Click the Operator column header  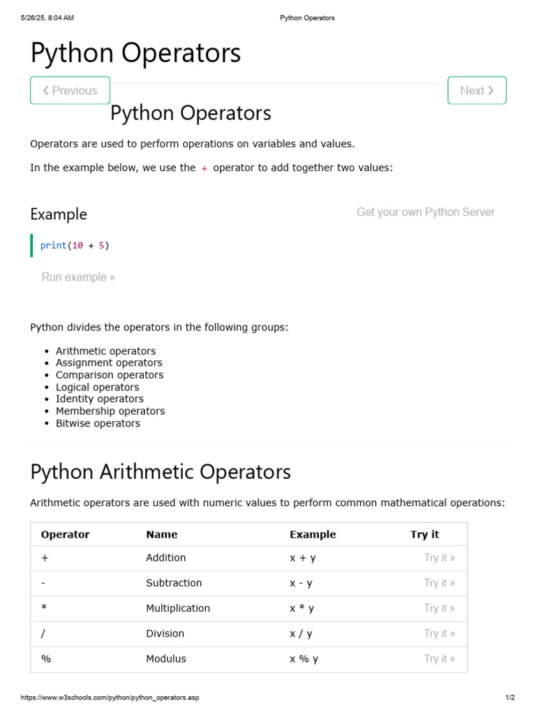click(x=66, y=535)
